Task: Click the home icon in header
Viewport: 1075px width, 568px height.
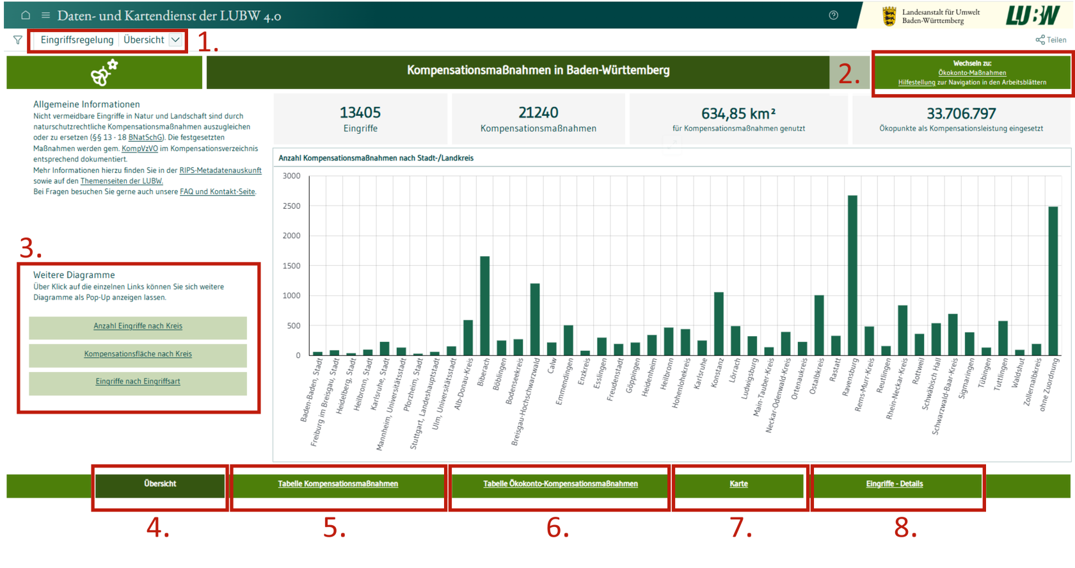Action: [x=26, y=15]
